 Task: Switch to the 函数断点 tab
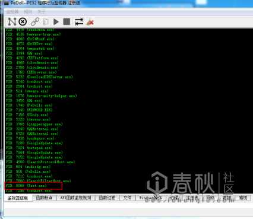pyautogui.click(x=44, y=198)
